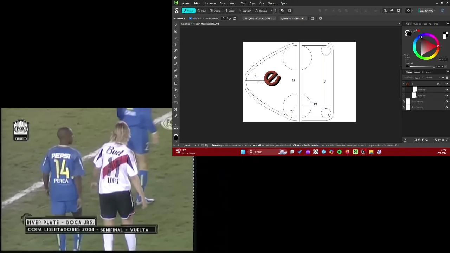
Task: Open the Windows Start menu
Action: pyautogui.click(x=243, y=152)
